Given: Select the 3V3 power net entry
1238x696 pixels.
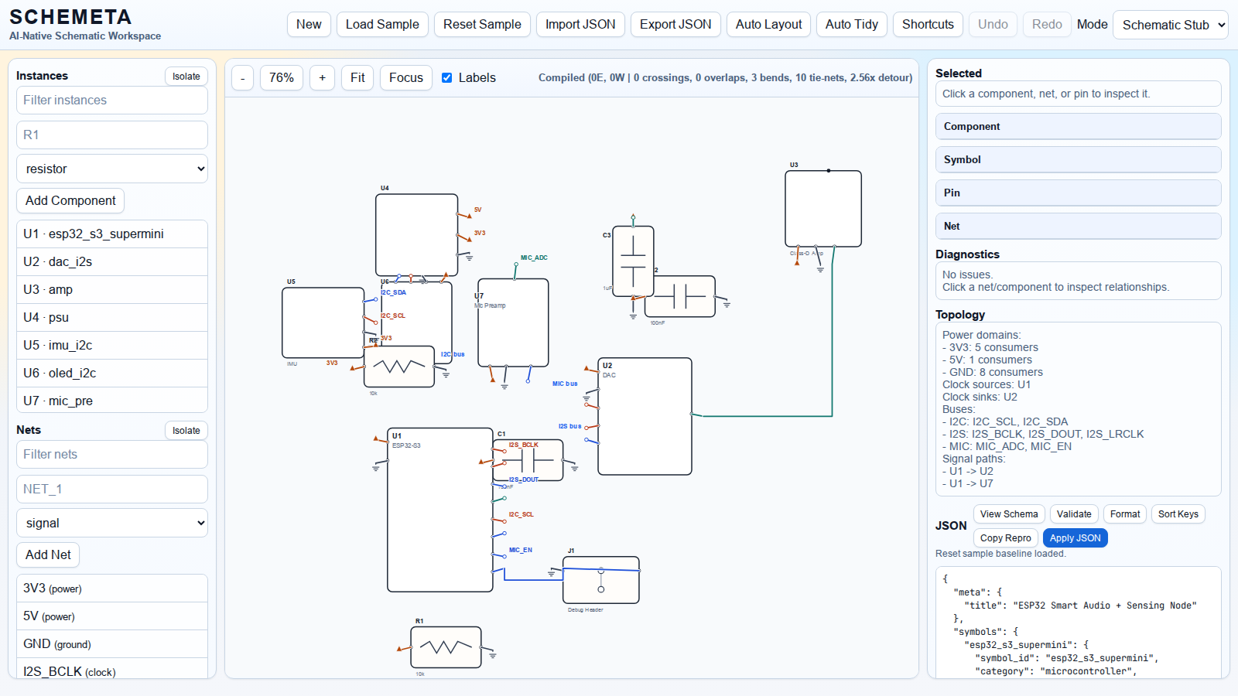Looking at the screenshot, I should click(112, 588).
